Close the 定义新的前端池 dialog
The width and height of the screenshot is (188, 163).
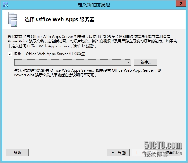tap(181, 3)
